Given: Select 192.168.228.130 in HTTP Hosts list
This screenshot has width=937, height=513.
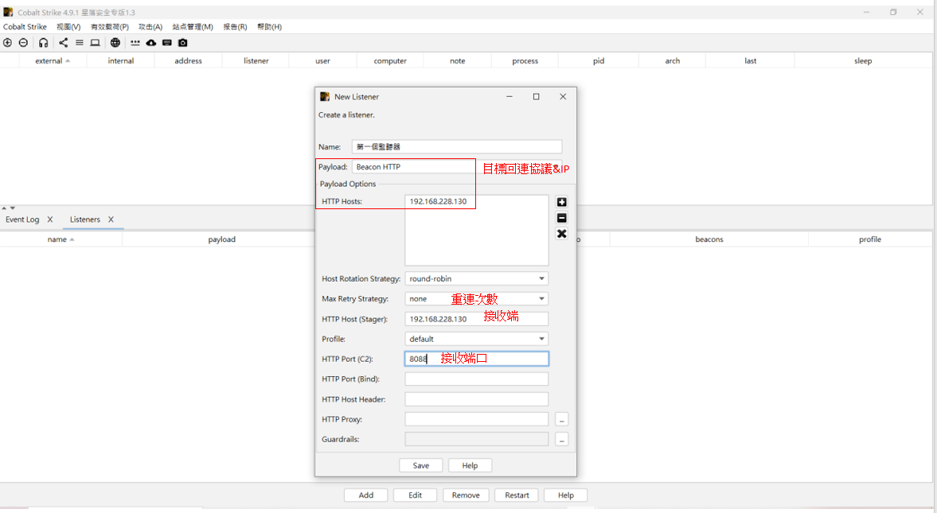Looking at the screenshot, I should point(438,201).
